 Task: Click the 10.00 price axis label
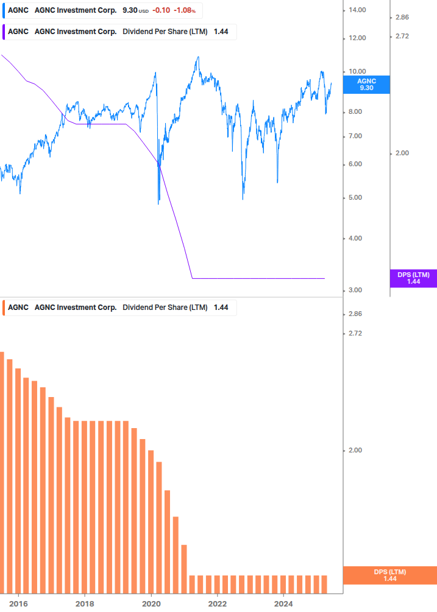(x=357, y=71)
